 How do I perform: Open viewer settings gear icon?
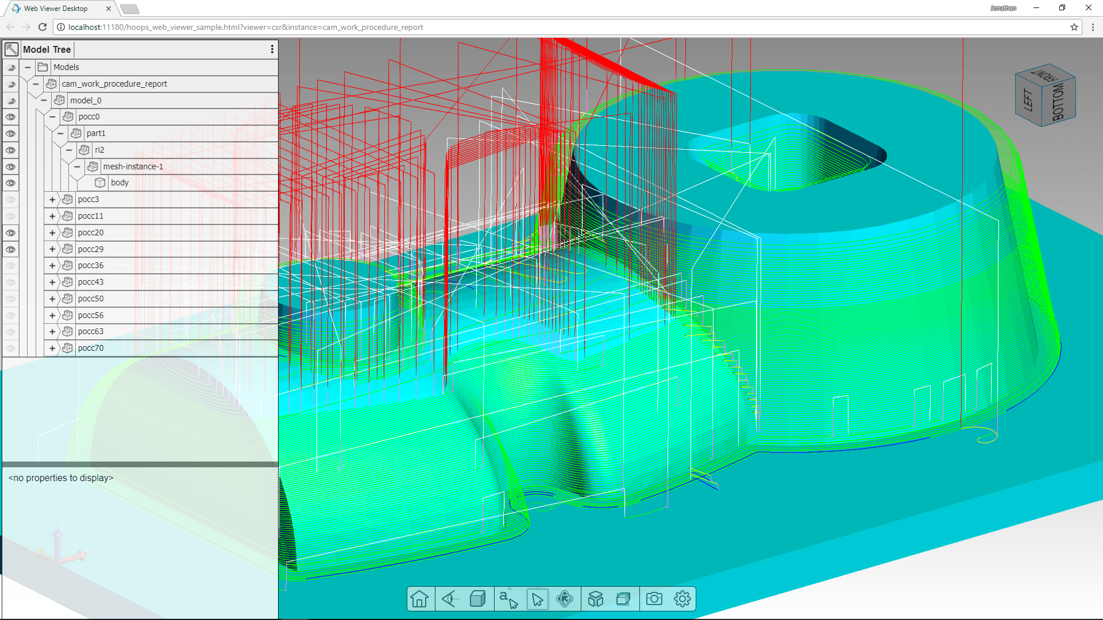(682, 599)
